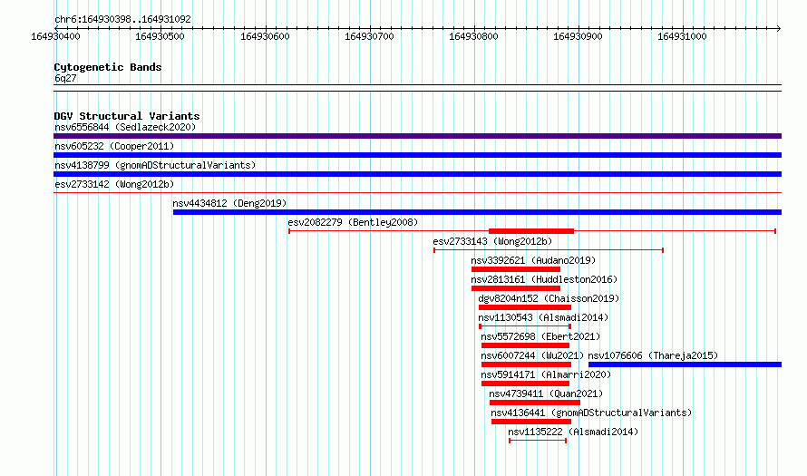Click the blue nsv1076606 variant bar
Image resolution: width=807 pixels, height=476 pixels.
685,364
